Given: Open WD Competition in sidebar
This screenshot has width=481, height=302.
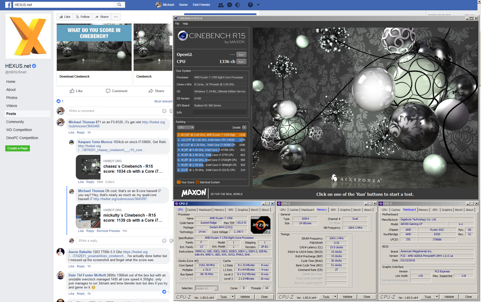Looking at the screenshot, I should [x=19, y=130].
